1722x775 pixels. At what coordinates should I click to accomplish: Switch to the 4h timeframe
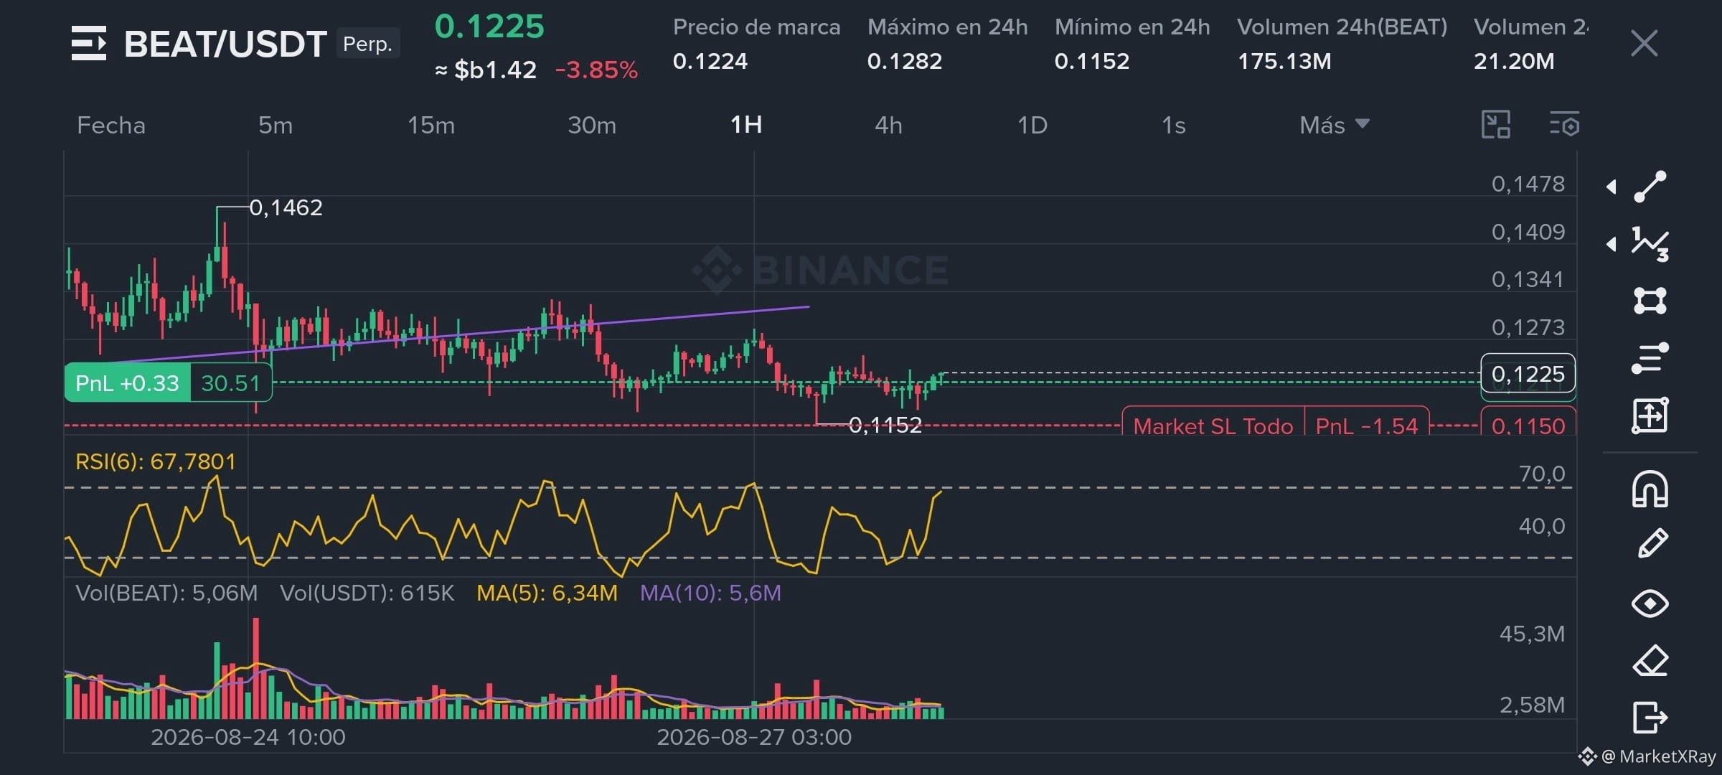pyautogui.click(x=888, y=126)
